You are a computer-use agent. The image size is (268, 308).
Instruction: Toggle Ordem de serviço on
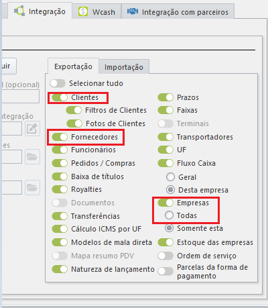point(165,256)
